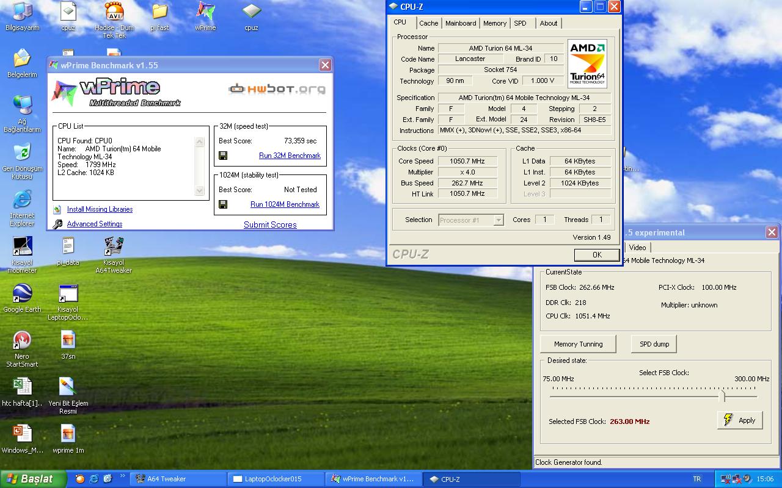The height and width of the screenshot is (488, 782).
Task: Switch to CPU-Z taskbar button
Action: pyautogui.click(x=471, y=479)
